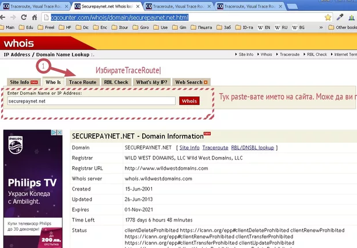Click the Expires date 01-Nov-2021
357x248 pixels.
point(139,210)
